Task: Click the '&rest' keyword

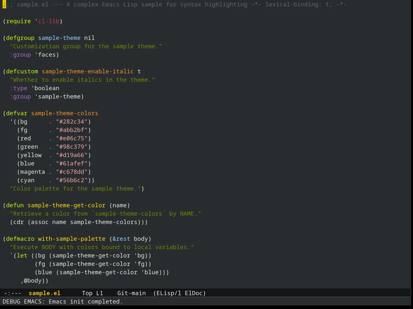Action: [x=121, y=239]
